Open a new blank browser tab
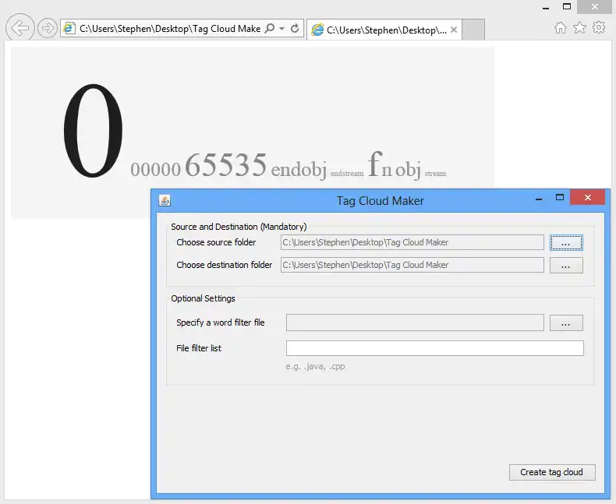 (x=473, y=30)
